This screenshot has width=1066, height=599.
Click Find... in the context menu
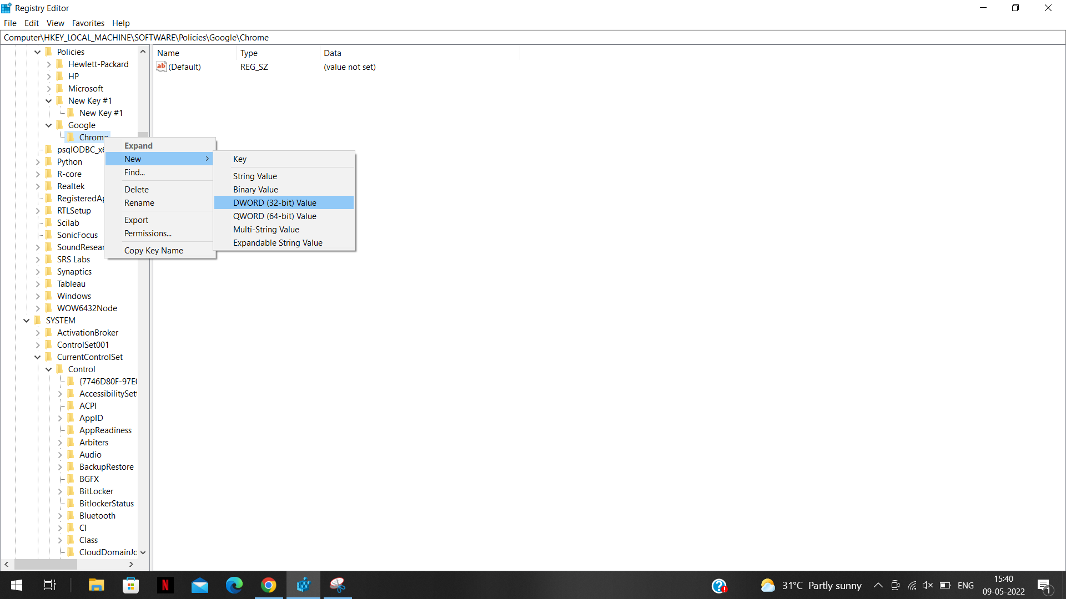pyautogui.click(x=134, y=172)
